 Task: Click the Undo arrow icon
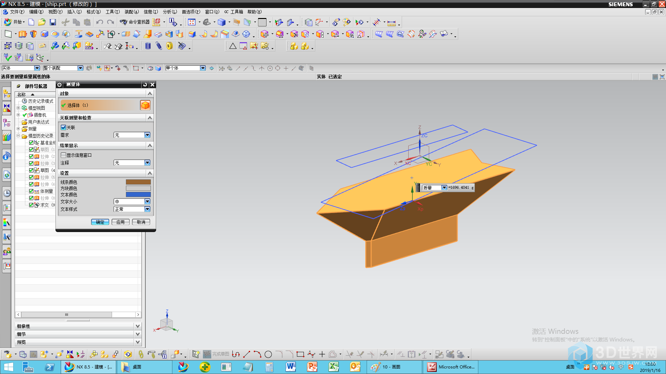point(100,22)
